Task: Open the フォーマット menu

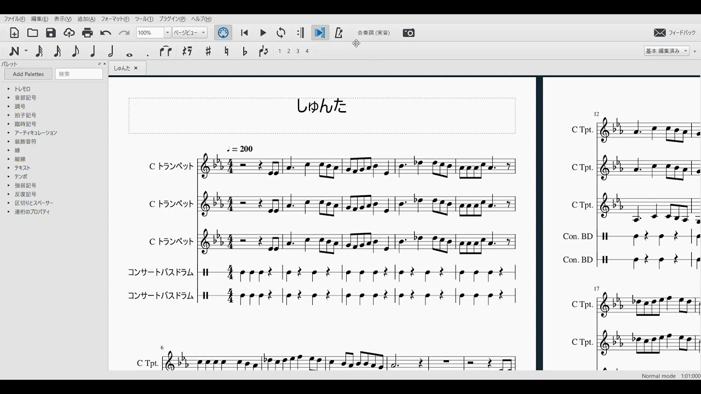Action: [115, 19]
